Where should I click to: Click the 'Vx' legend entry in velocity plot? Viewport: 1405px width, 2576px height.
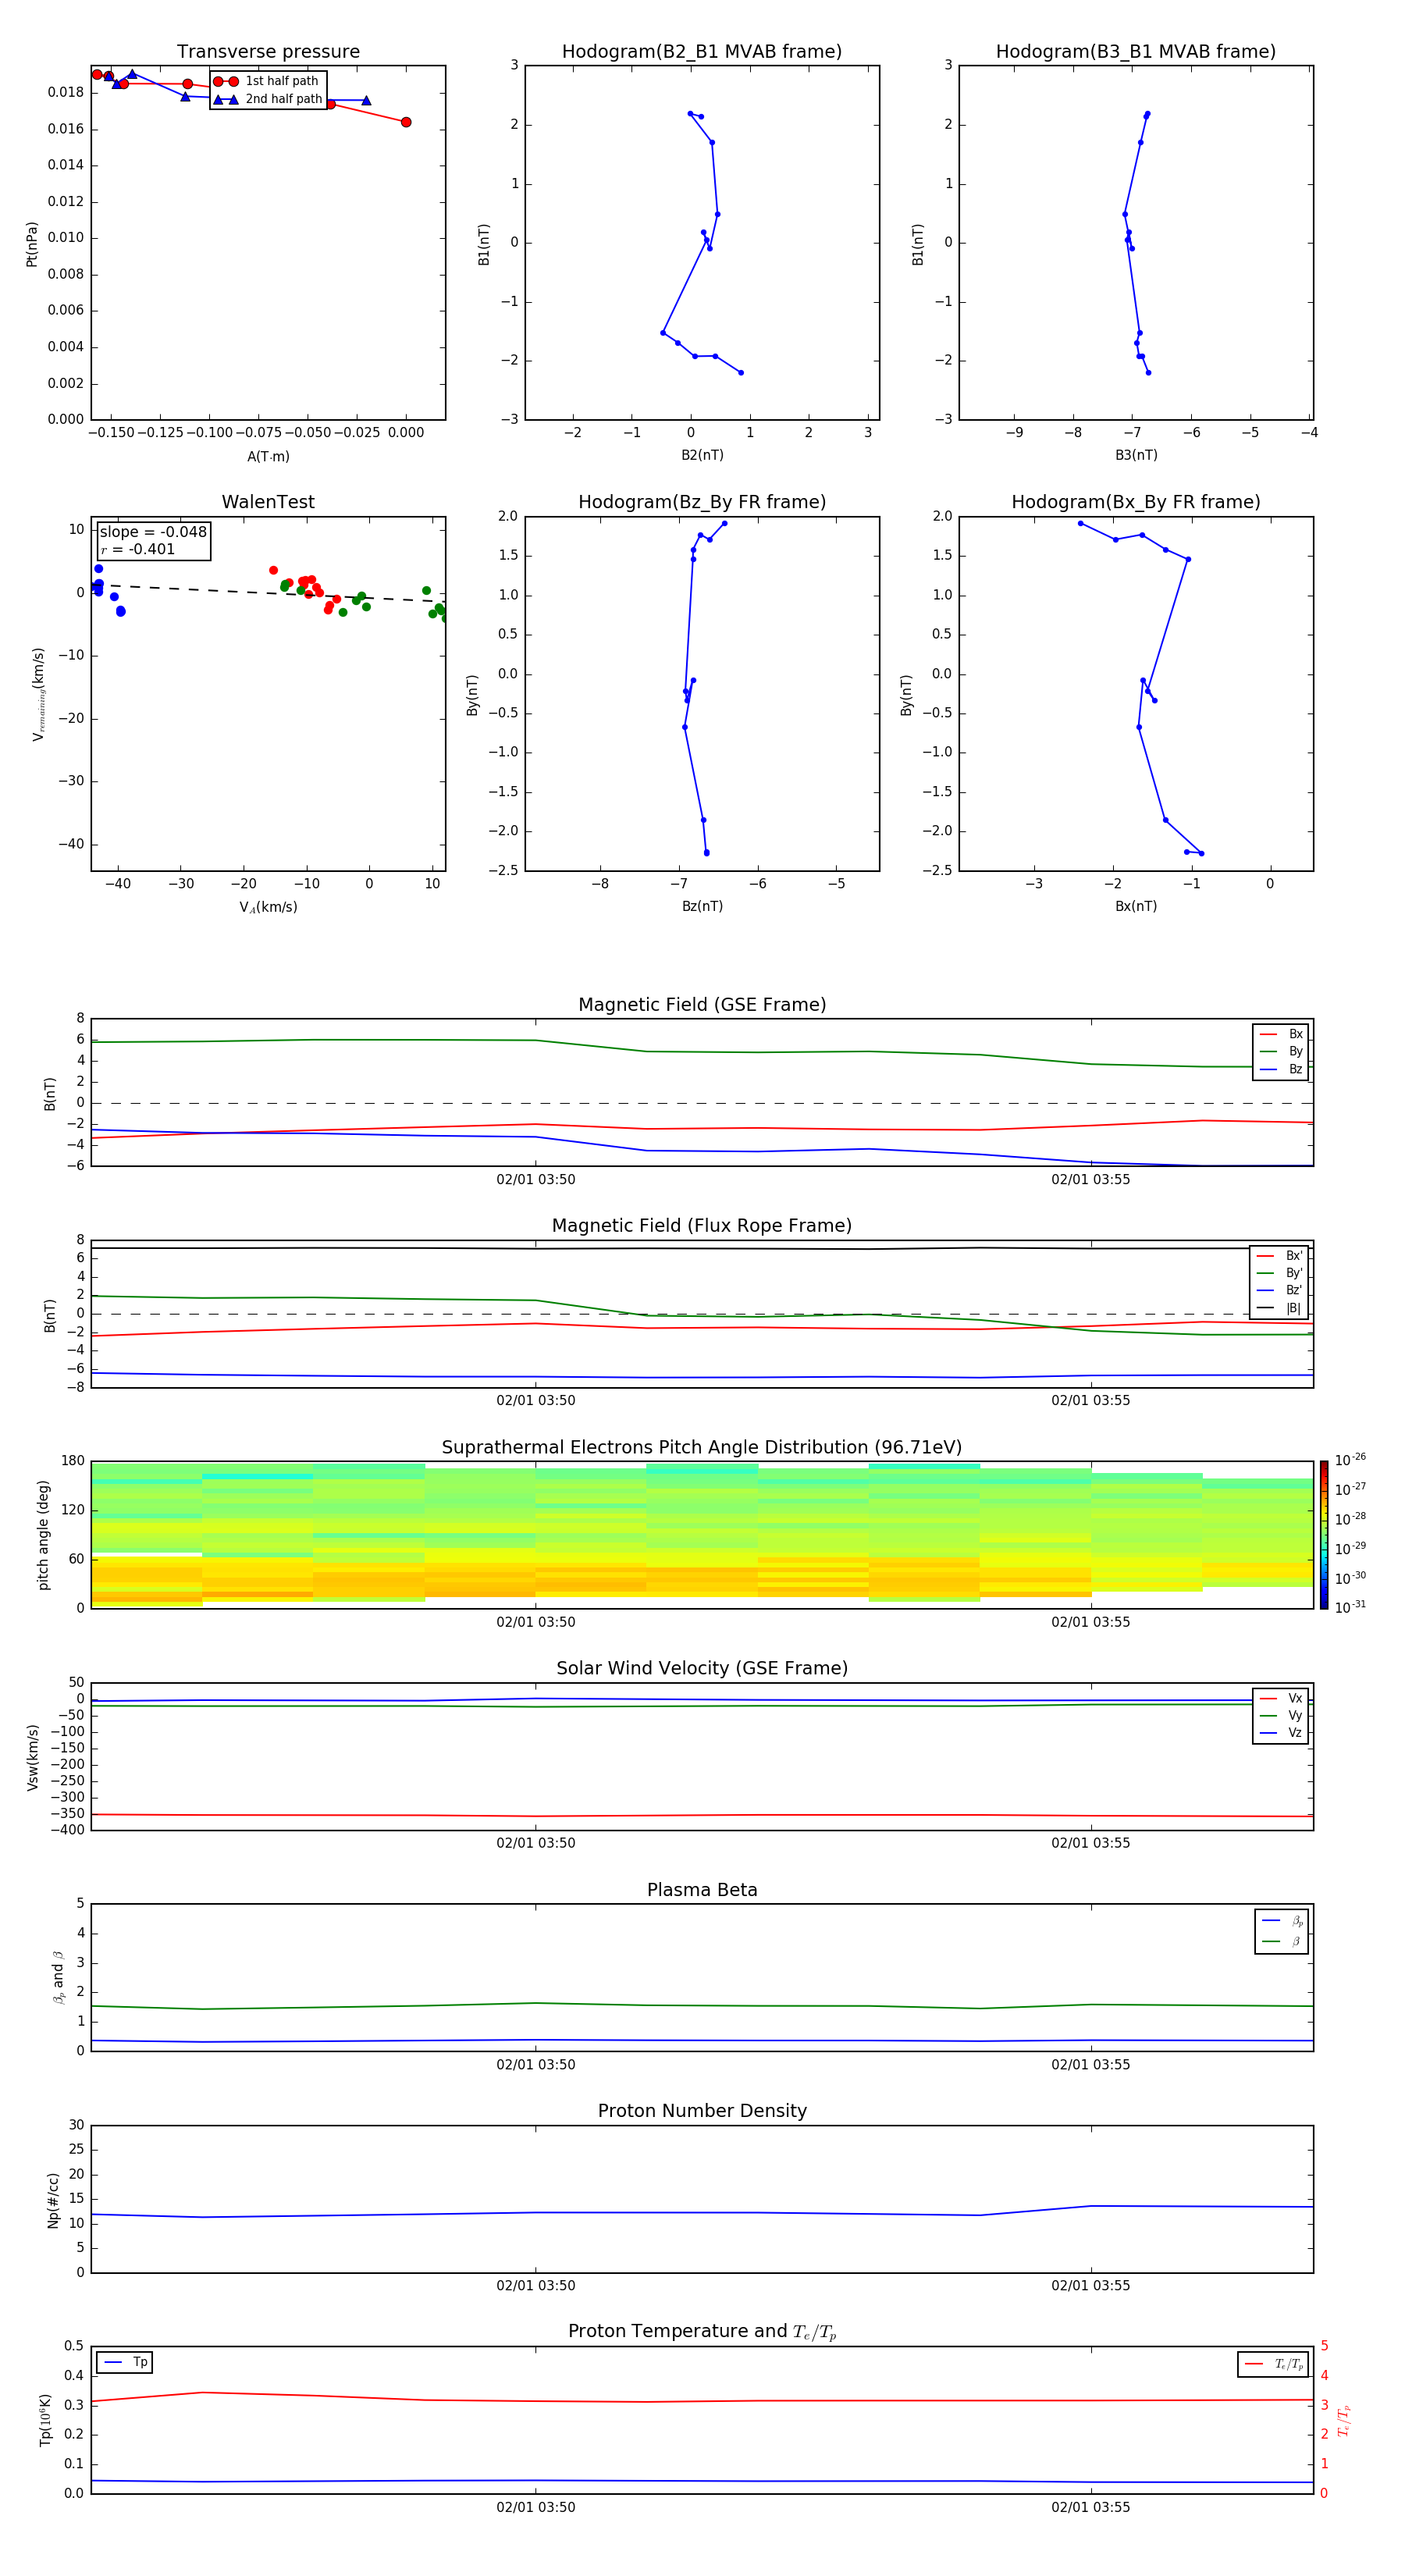point(1281,1698)
